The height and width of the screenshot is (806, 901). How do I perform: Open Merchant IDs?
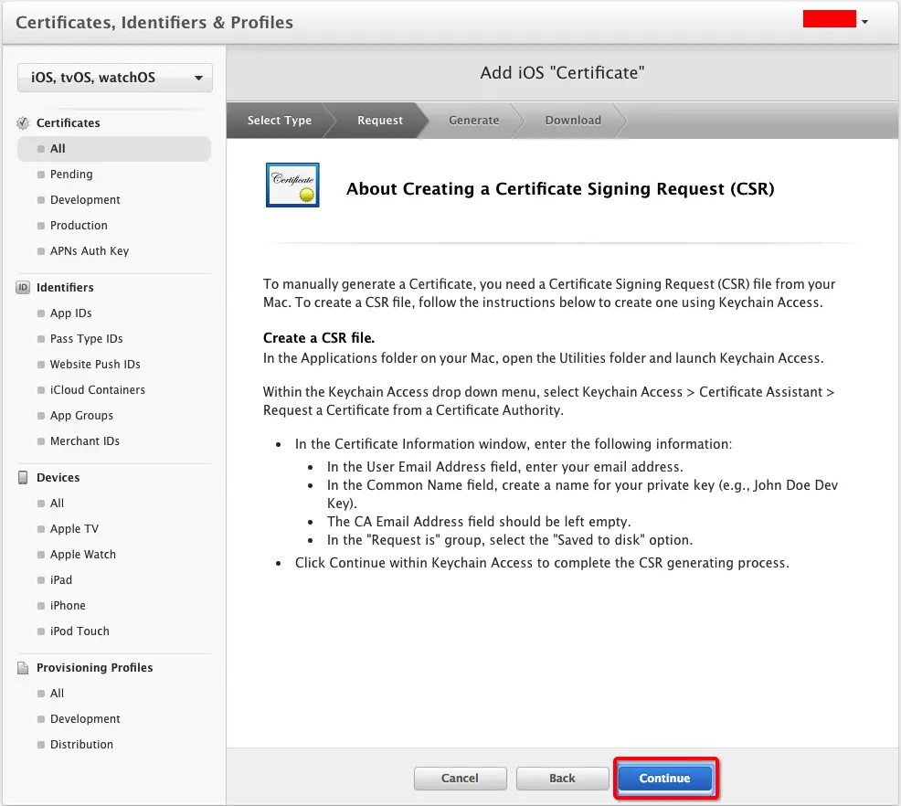click(x=84, y=441)
